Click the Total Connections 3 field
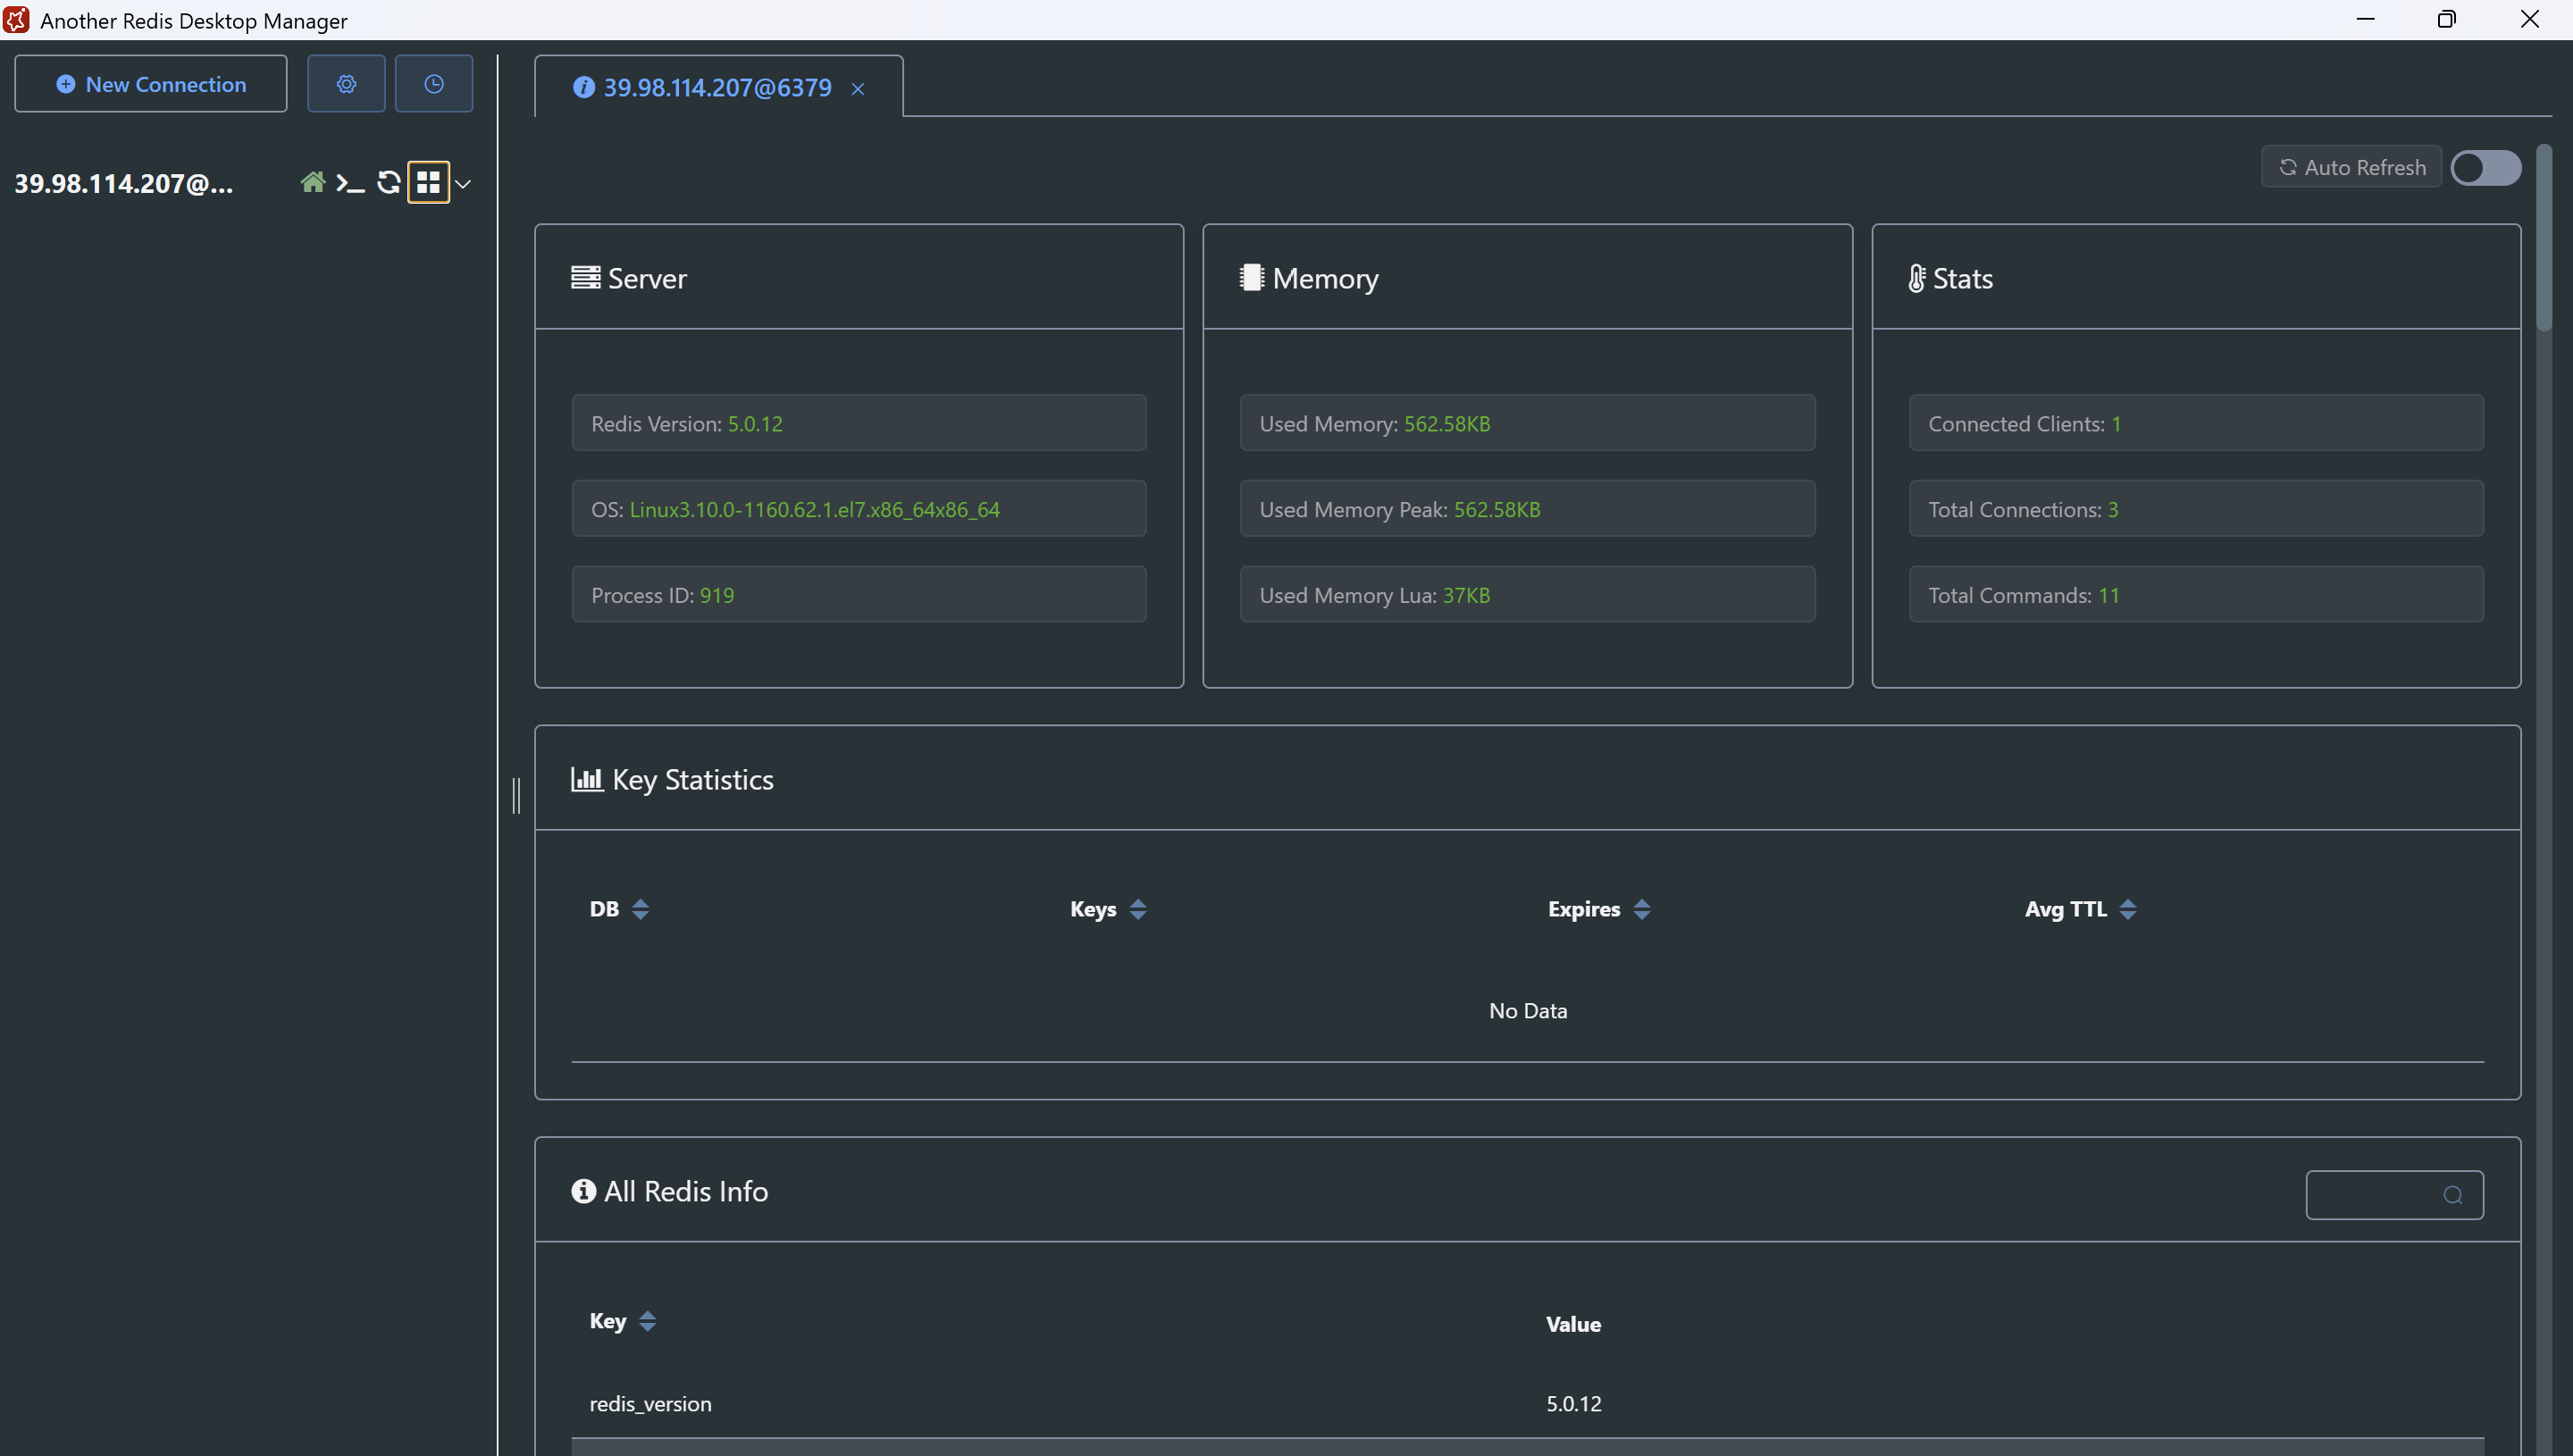This screenshot has width=2573, height=1456. point(2196,509)
